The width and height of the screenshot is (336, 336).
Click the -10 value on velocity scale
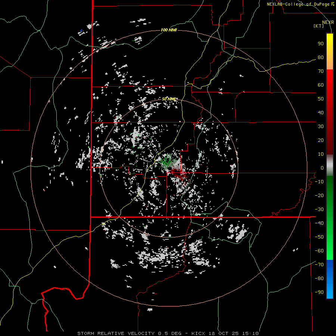(319, 182)
